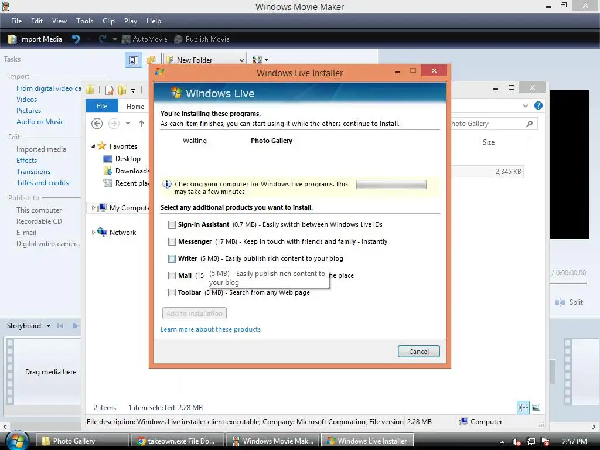
Task: Click the Audio or Music import link
Action: pyautogui.click(x=40, y=122)
